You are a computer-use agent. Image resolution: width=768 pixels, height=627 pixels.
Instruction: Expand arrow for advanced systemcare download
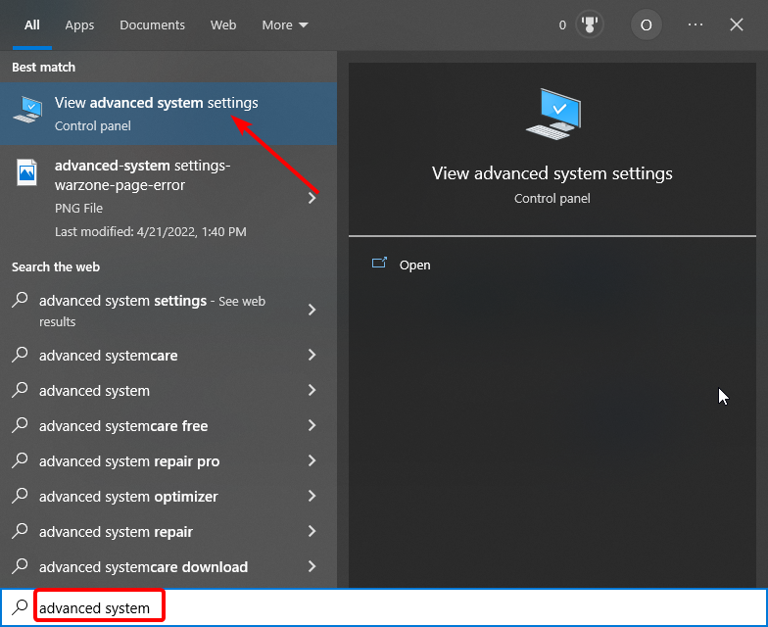click(x=312, y=566)
